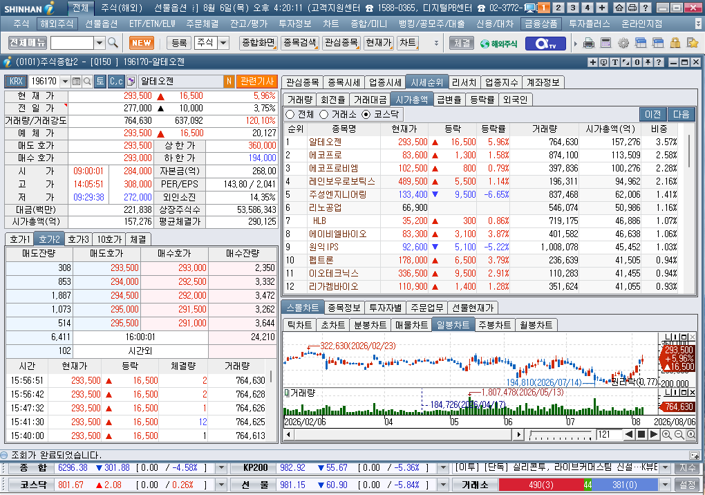The height and width of the screenshot is (495, 705).
Task: Click the 종목검색 toolbar button
Action: pos(299,43)
